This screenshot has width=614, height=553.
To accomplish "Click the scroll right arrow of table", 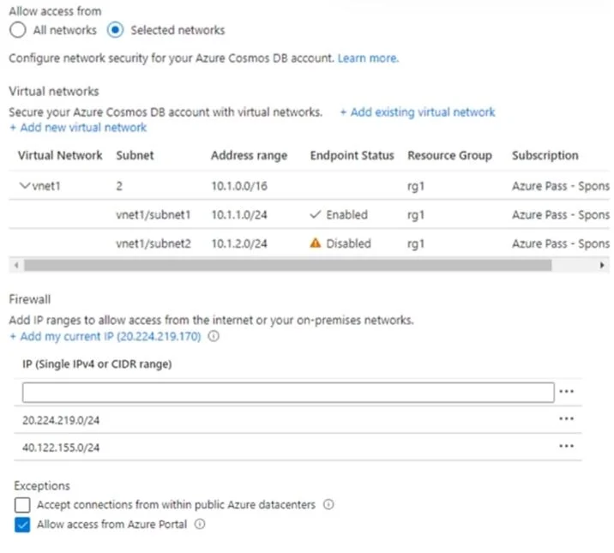I will [x=602, y=265].
